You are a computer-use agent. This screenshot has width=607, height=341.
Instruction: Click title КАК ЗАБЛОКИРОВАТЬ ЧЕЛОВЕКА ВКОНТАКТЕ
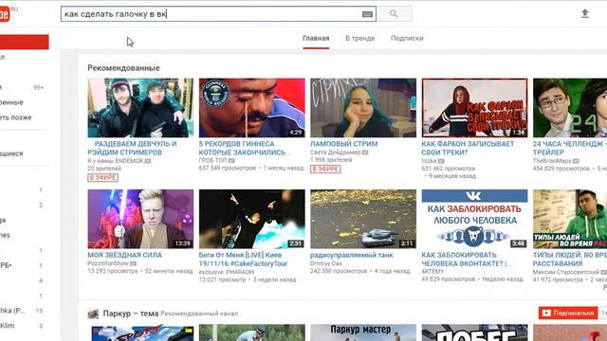click(x=467, y=260)
